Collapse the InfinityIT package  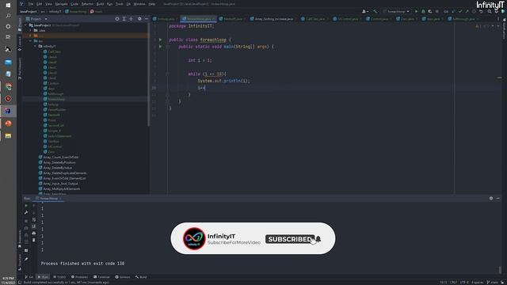pyautogui.click(x=35, y=46)
